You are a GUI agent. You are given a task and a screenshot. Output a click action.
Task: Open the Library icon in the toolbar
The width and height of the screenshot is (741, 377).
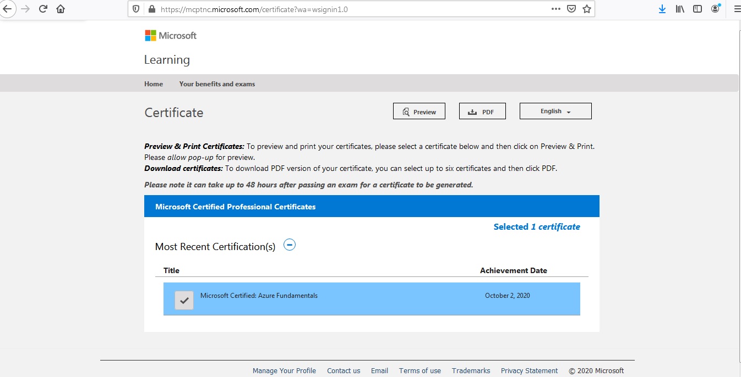tap(679, 8)
